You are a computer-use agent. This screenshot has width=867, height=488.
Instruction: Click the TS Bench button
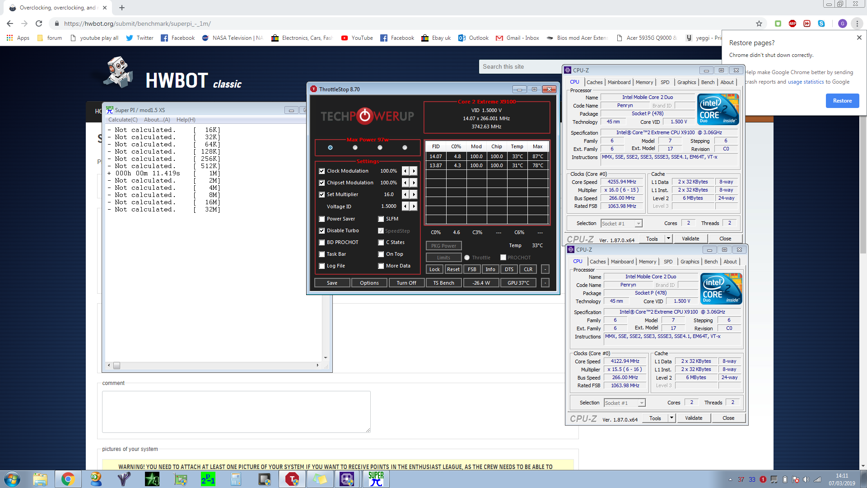(444, 283)
